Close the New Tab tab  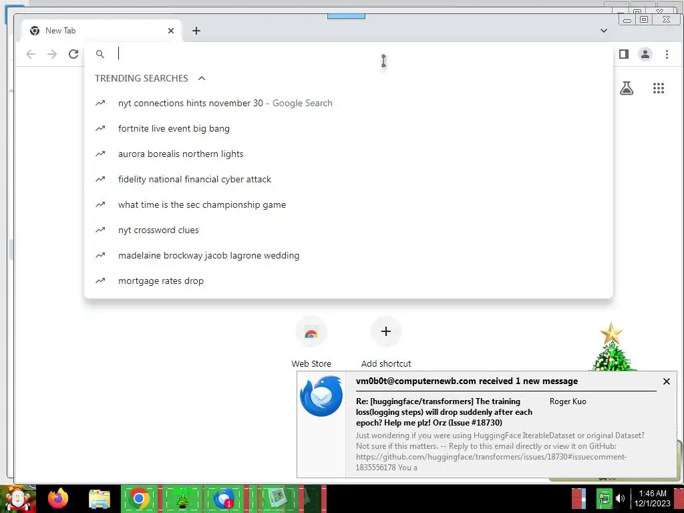[171, 31]
